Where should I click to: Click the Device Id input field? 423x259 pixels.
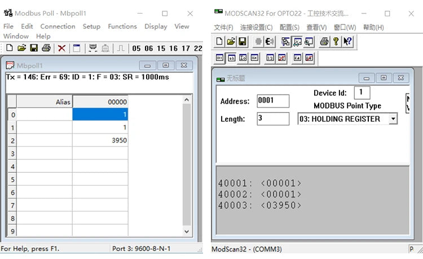362,92
